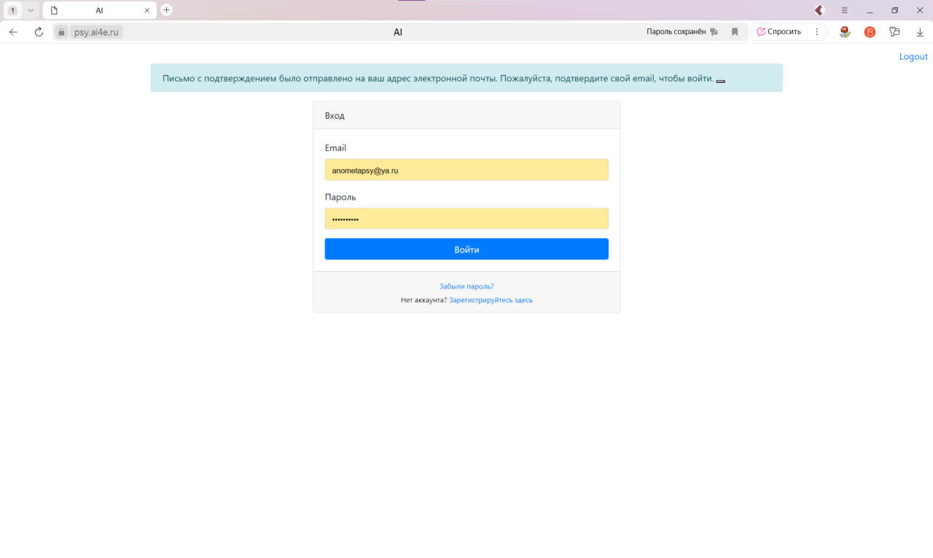Click the password saved key icon
The width and height of the screenshot is (933, 558).
click(714, 32)
